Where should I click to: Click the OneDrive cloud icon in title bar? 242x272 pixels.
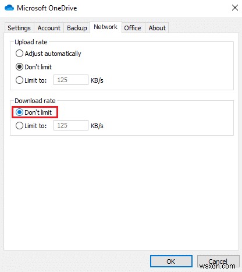pyautogui.click(x=9, y=8)
